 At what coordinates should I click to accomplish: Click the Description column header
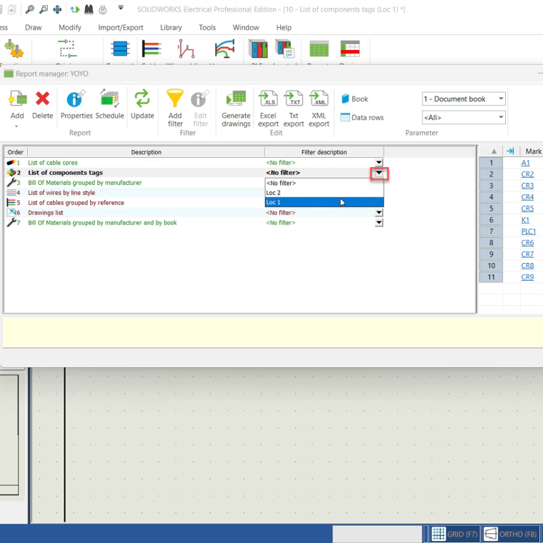(146, 152)
